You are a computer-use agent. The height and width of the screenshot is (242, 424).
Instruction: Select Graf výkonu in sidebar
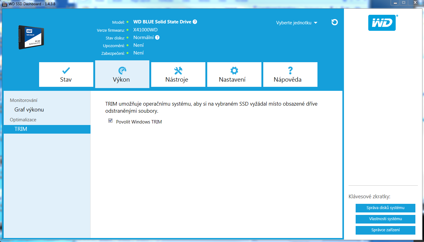pyautogui.click(x=29, y=110)
